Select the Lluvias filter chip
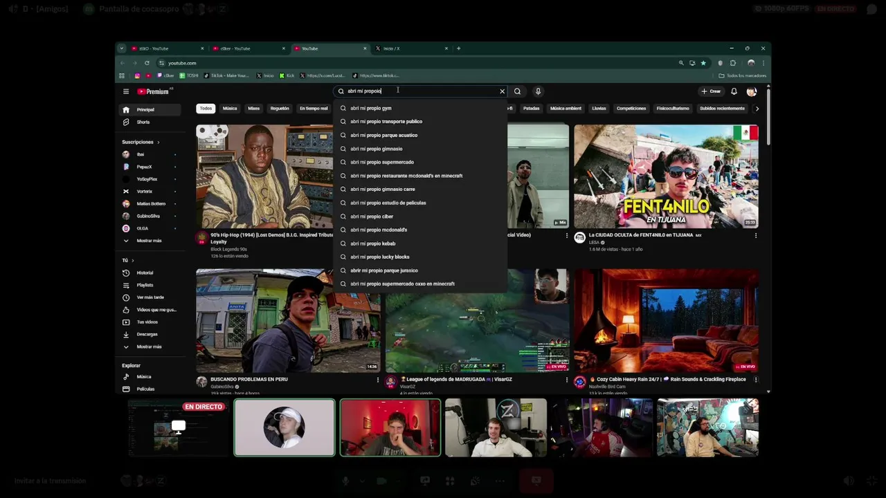This screenshot has width=886, height=498. pos(599,109)
